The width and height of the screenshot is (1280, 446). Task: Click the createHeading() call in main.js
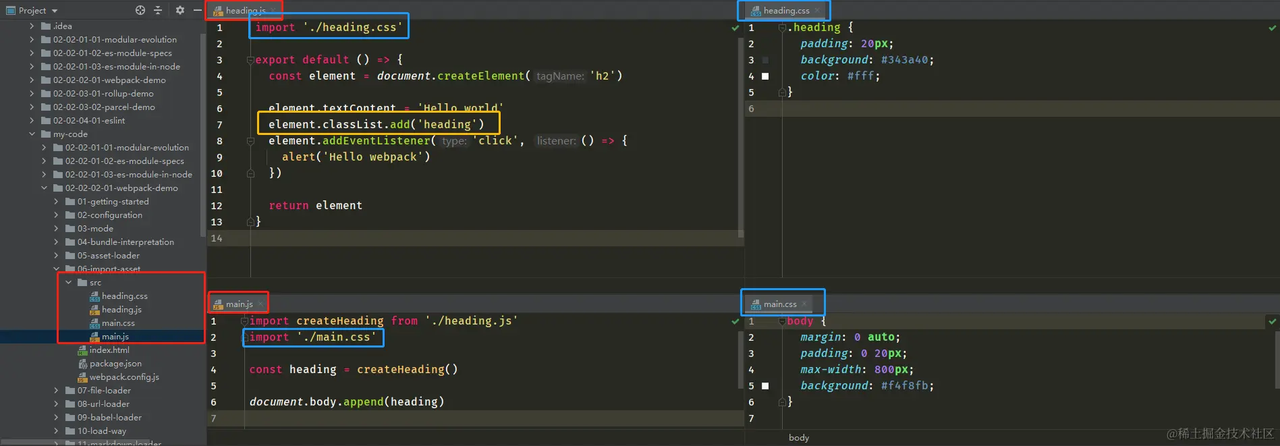click(x=408, y=370)
